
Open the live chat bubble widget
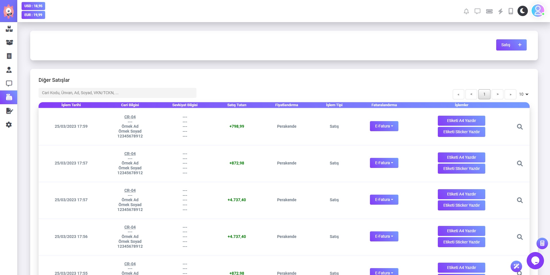tap(535, 261)
